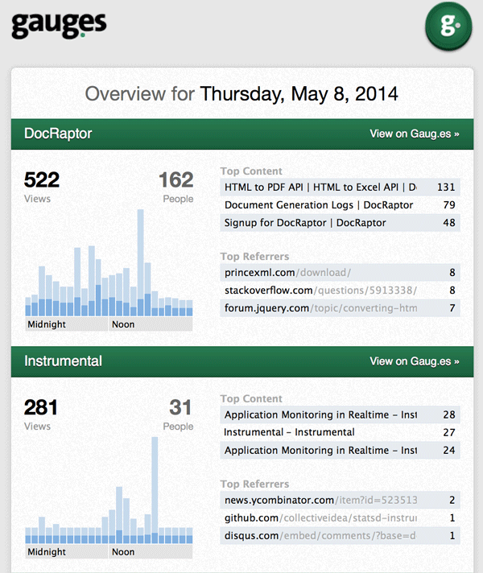This screenshot has height=573, width=483.
Task: Click the 'Overview for Thursday, May 8, 2014' heading
Action: (242, 94)
